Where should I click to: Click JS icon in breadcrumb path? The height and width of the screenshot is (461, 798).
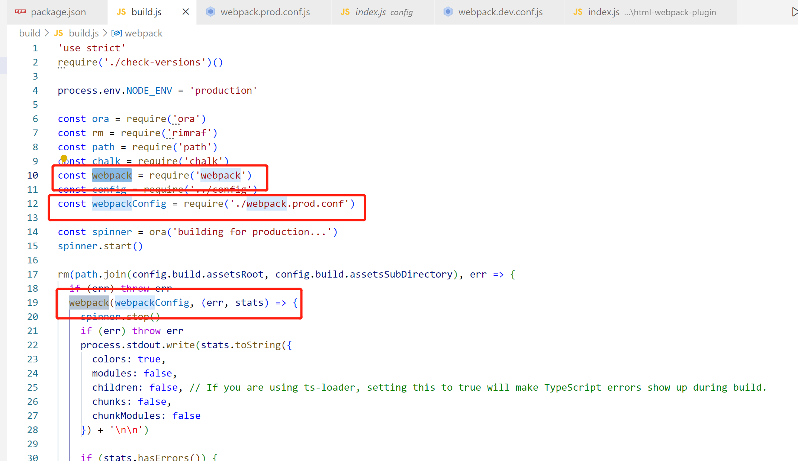click(58, 33)
